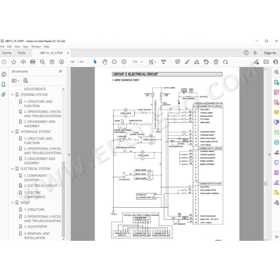Viewport: 280px width, 280px height.
Task: Click the delete trash icon
Action: click(x=216, y=62)
